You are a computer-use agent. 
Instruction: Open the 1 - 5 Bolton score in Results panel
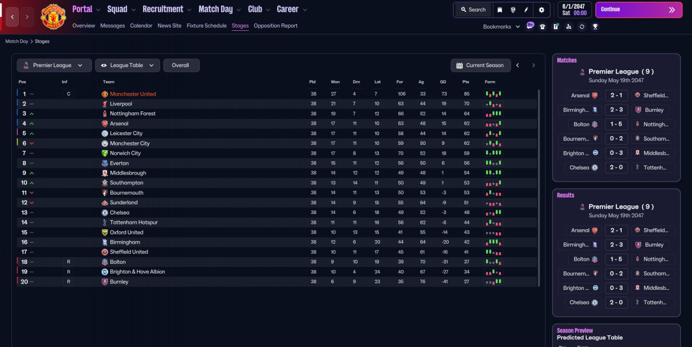[x=616, y=259]
